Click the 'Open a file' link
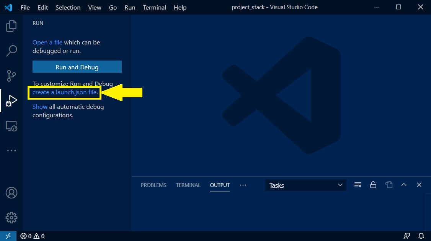 pos(47,43)
